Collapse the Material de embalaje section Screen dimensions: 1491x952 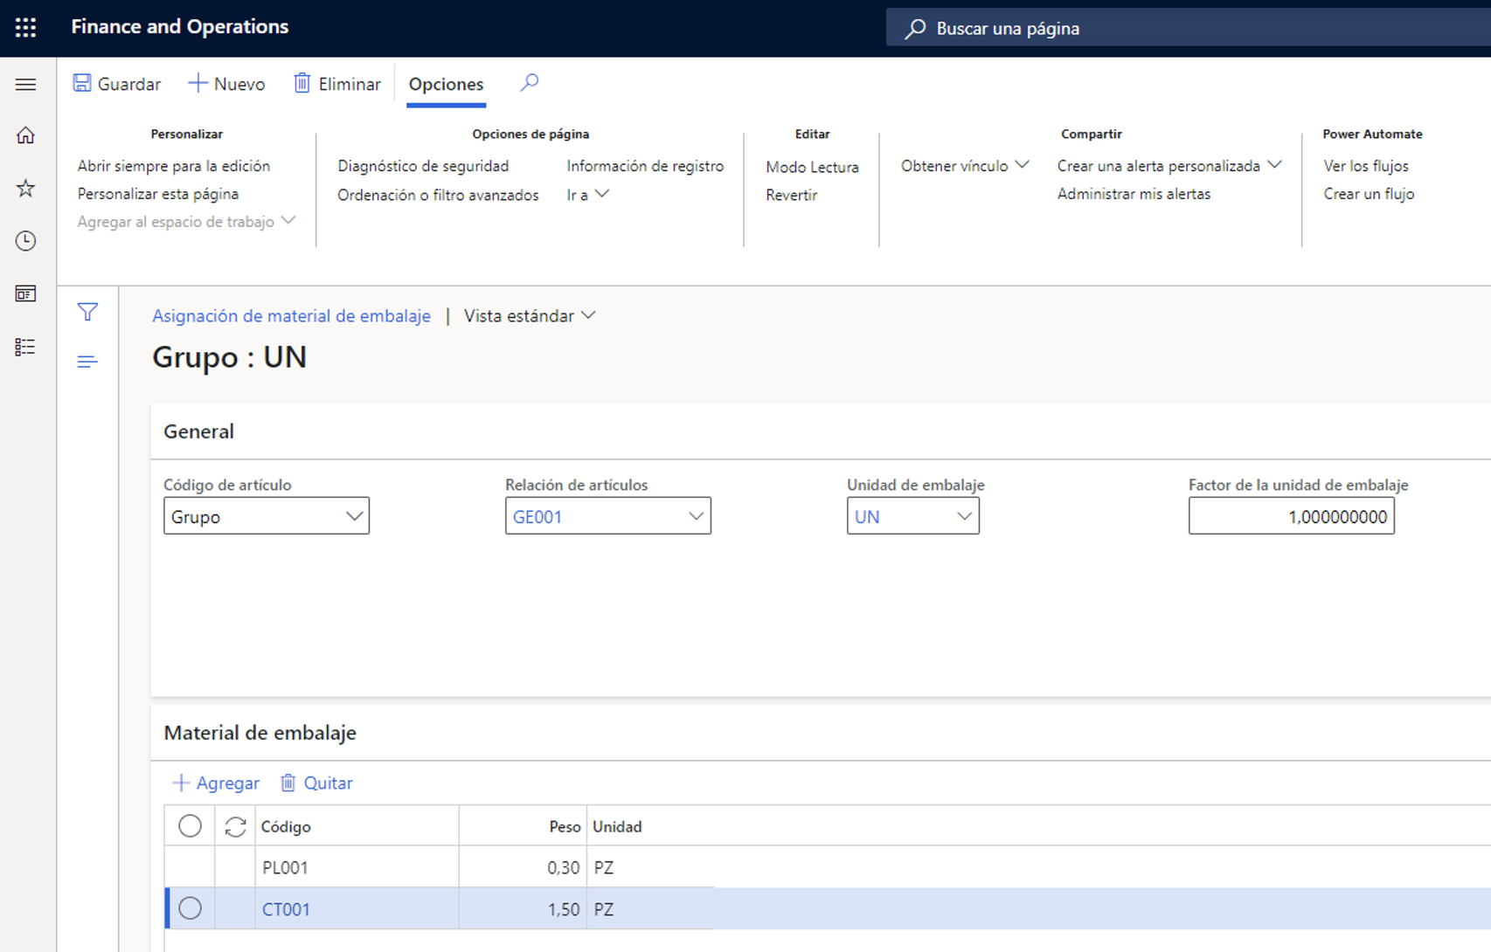pyautogui.click(x=260, y=732)
